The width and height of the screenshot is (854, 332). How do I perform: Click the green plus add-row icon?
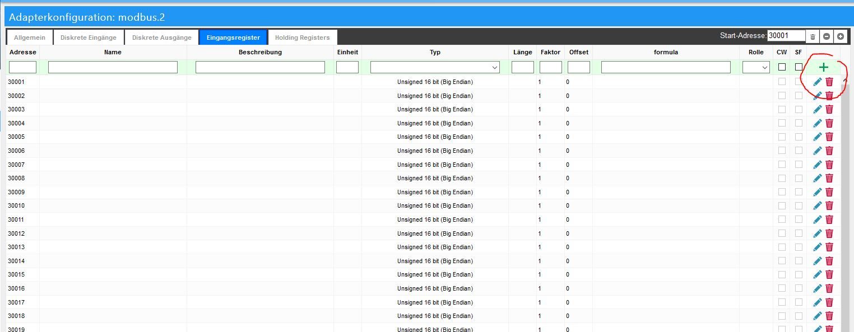[823, 67]
